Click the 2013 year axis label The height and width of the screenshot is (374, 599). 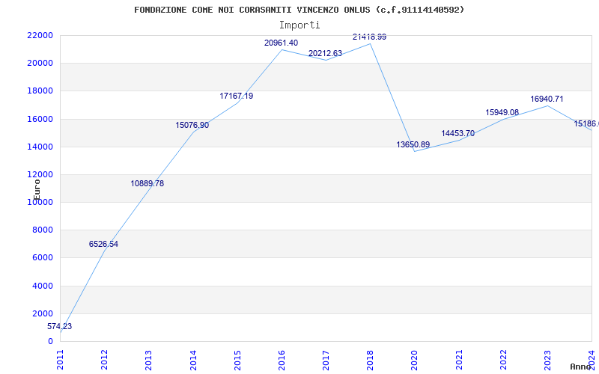click(148, 360)
